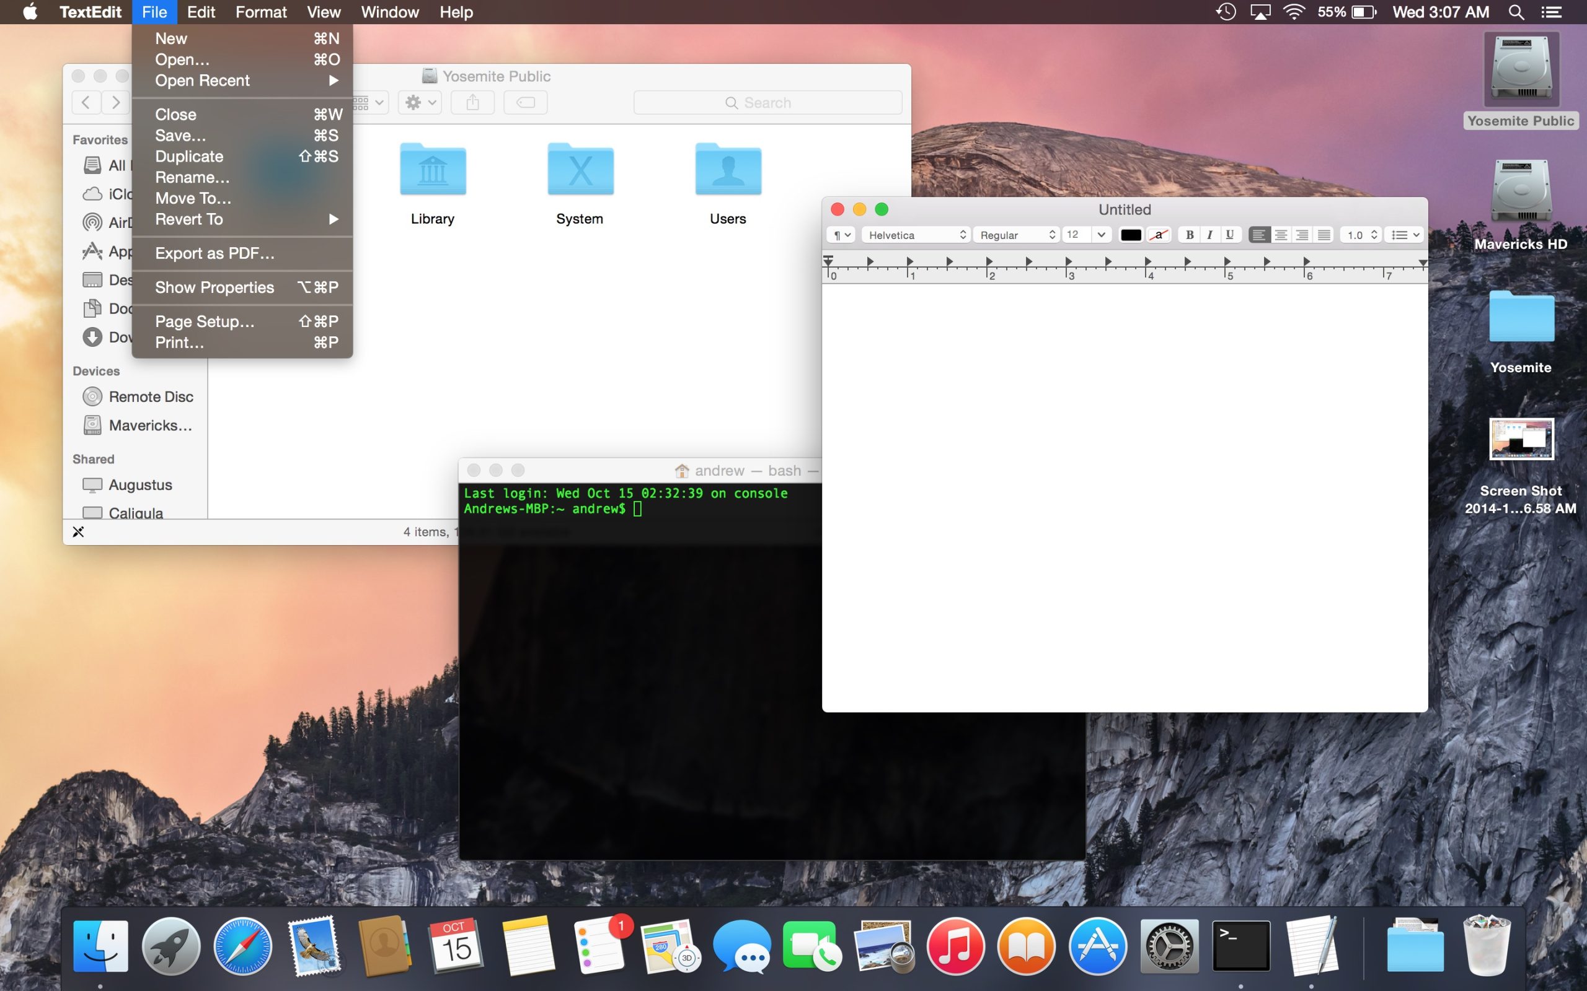The image size is (1587, 991).
Task: Expand the Finder action gear menu
Action: (418, 102)
